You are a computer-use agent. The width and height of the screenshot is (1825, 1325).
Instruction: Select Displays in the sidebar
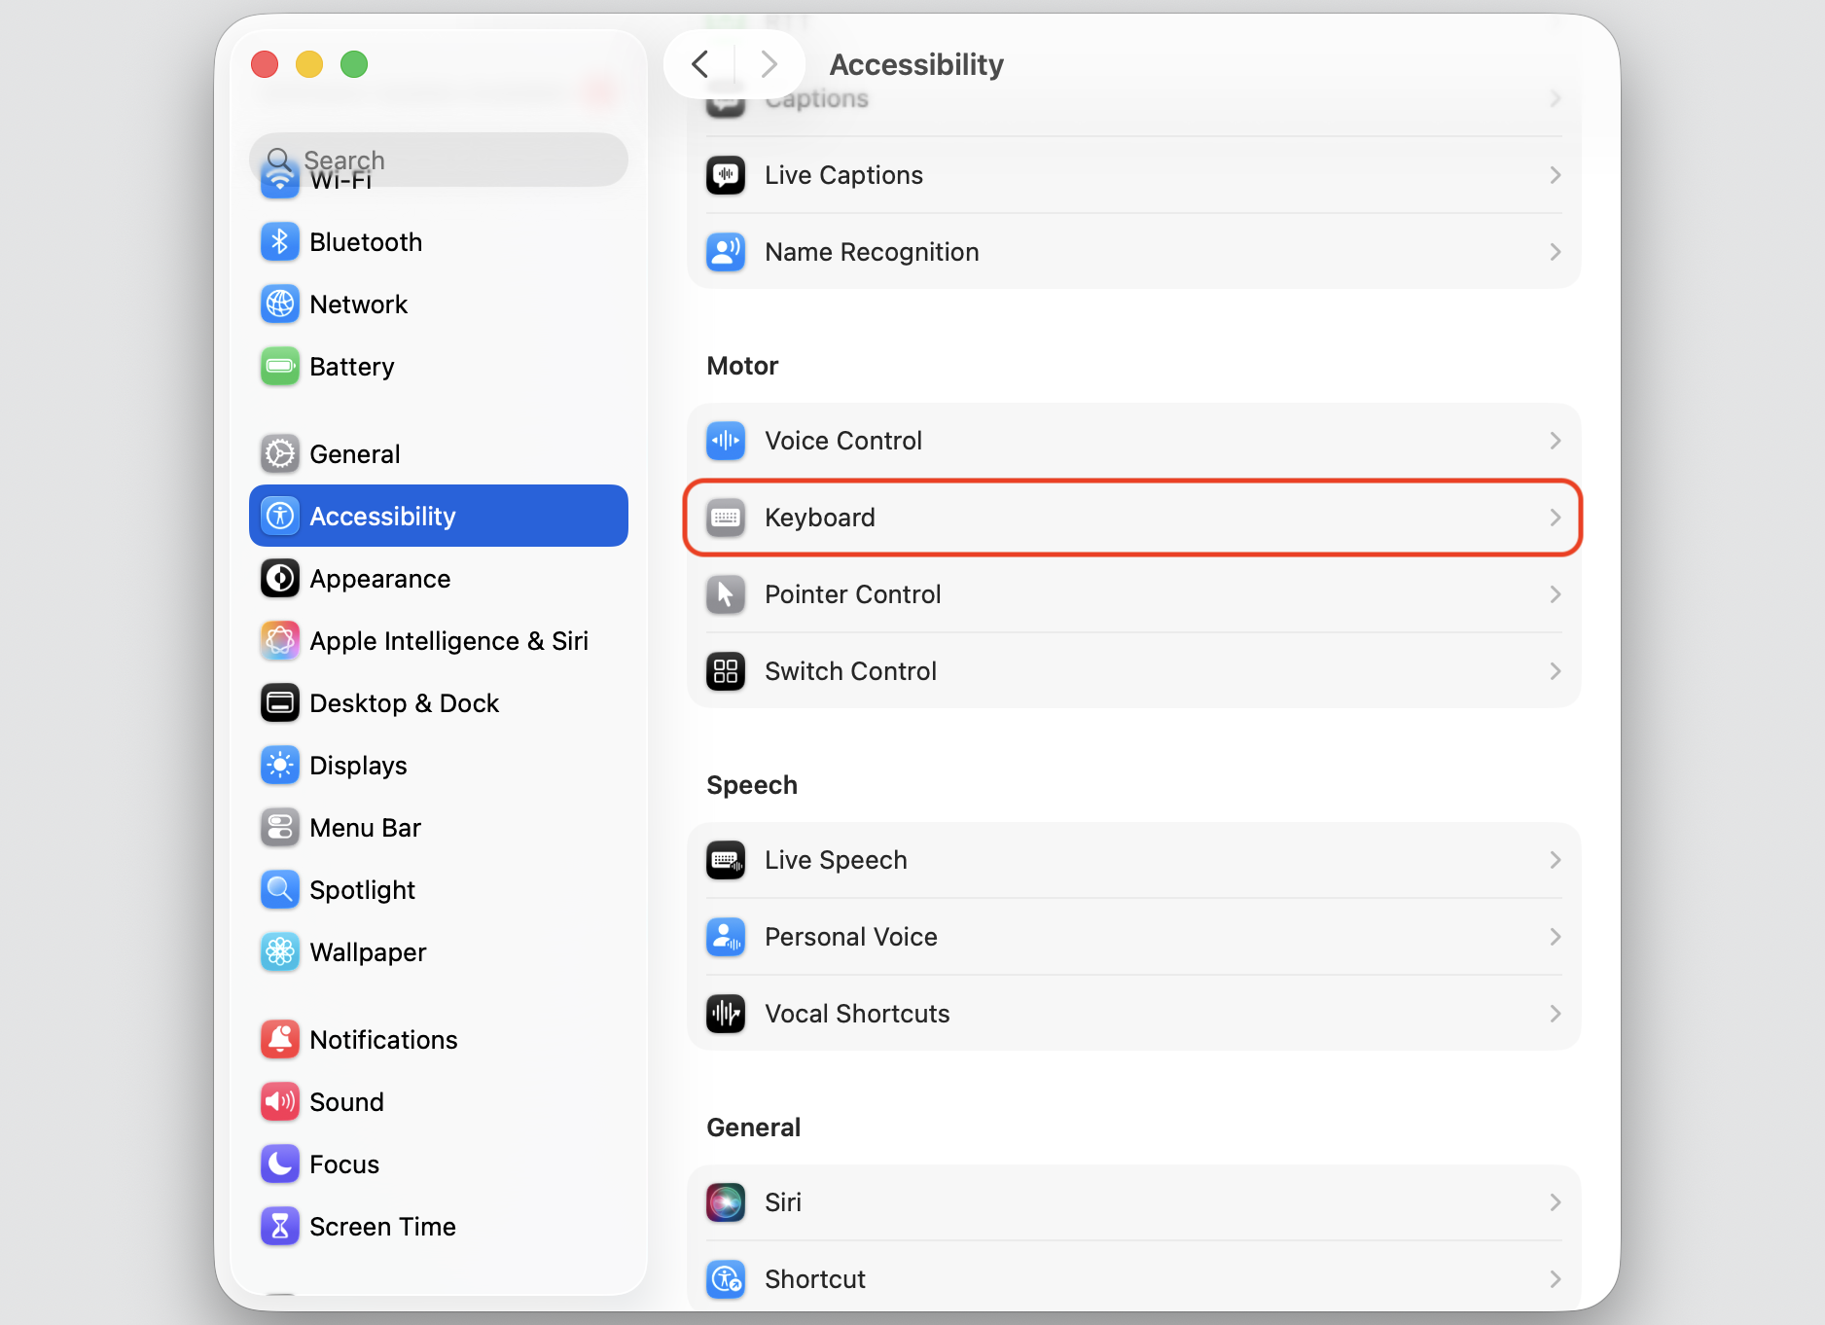(x=439, y=766)
